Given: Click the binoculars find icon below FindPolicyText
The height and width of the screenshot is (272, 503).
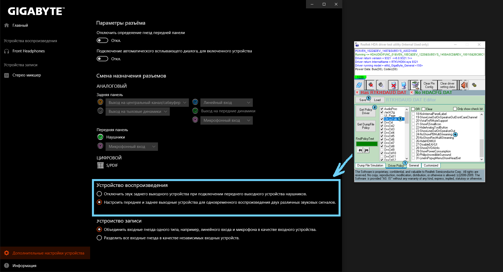Looking at the screenshot, I should [x=359, y=150].
